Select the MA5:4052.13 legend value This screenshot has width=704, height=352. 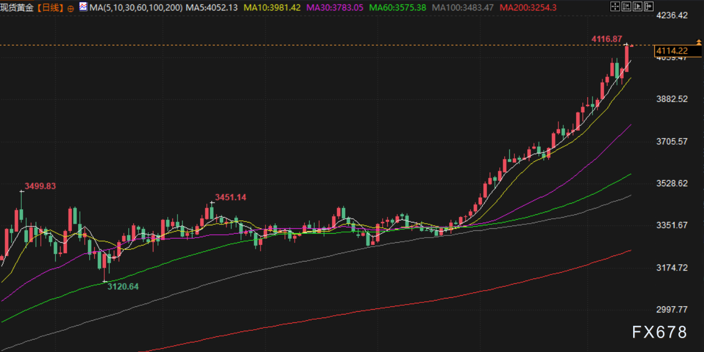[212, 8]
